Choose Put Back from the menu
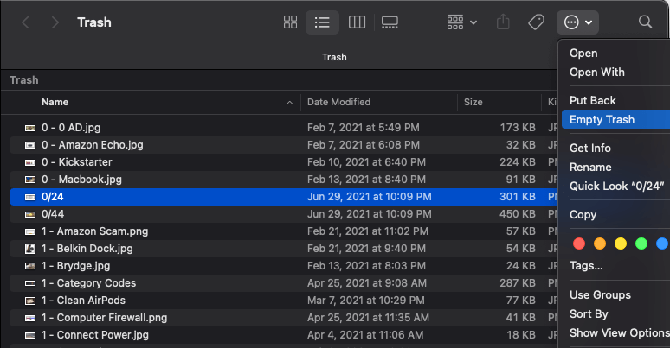670x348 pixels. point(592,100)
